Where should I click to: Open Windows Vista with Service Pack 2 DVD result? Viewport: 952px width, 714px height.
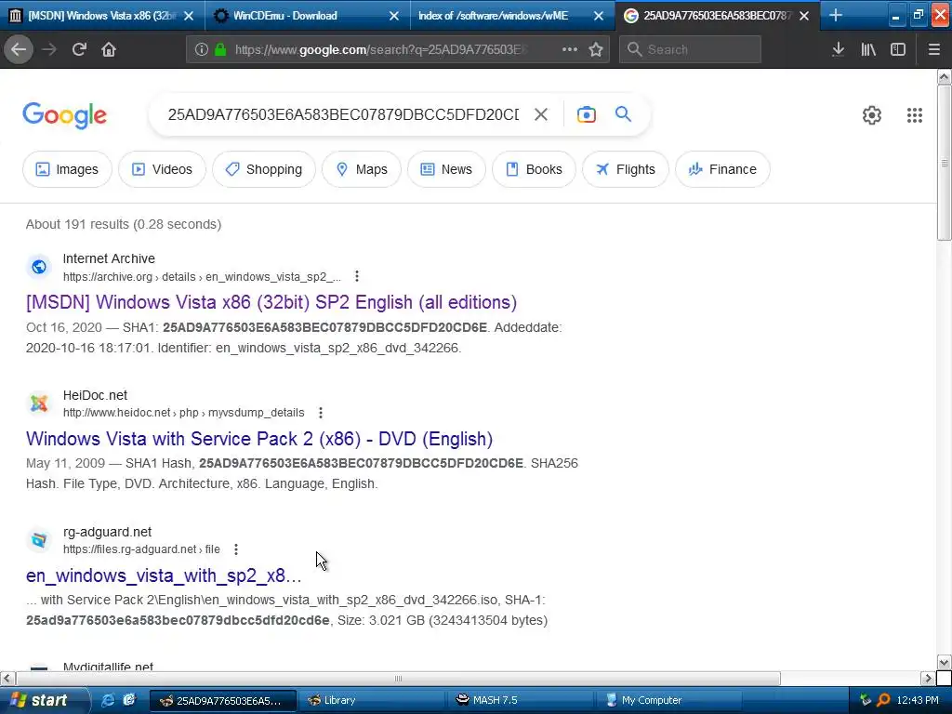pos(259,439)
